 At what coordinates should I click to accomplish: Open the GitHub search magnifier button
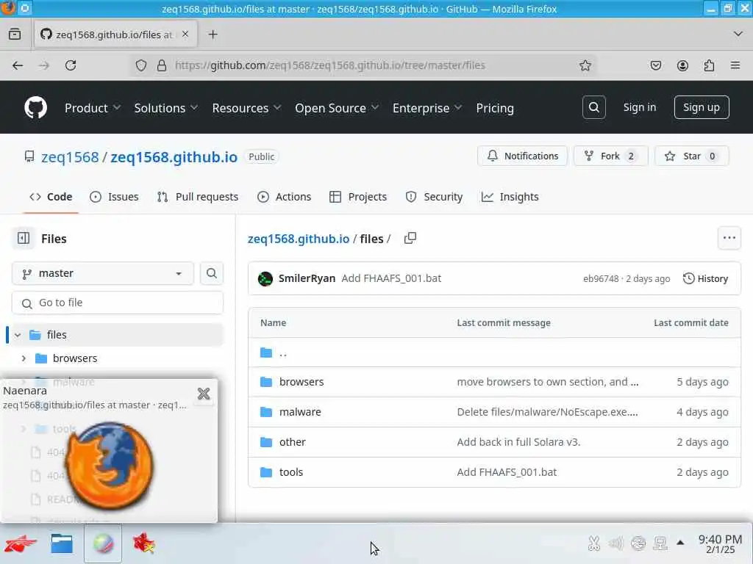pyautogui.click(x=593, y=107)
